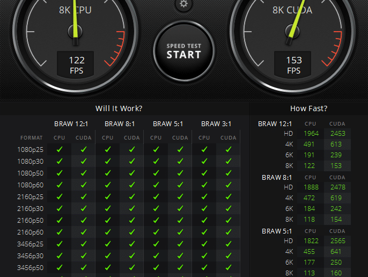
Task: Click the 8K CPU gauge needle
Action: click(x=75, y=20)
